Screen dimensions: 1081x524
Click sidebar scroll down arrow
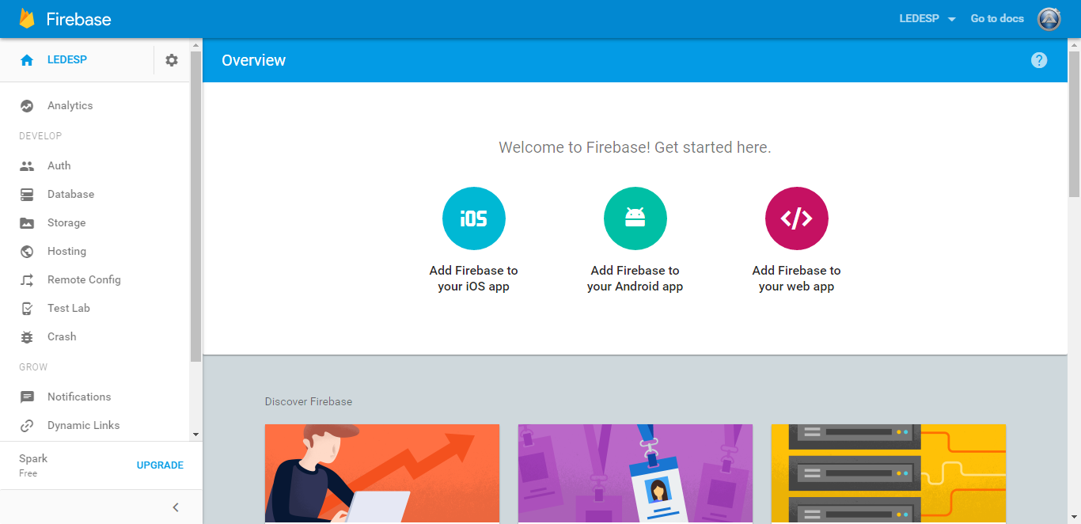(x=195, y=435)
